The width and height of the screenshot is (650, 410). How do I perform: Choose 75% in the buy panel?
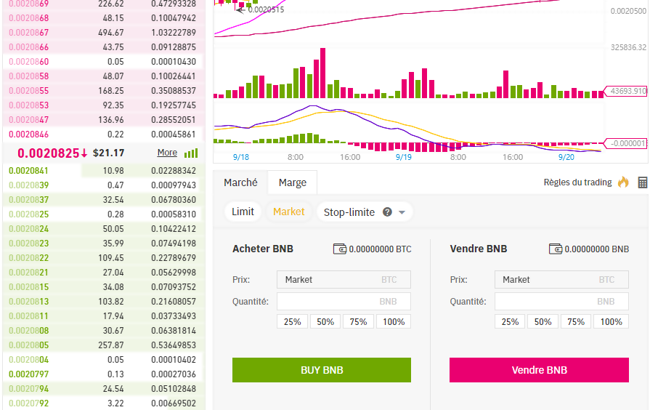[358, 321]
